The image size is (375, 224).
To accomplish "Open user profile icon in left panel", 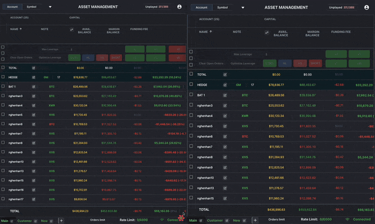I will 180,7.
